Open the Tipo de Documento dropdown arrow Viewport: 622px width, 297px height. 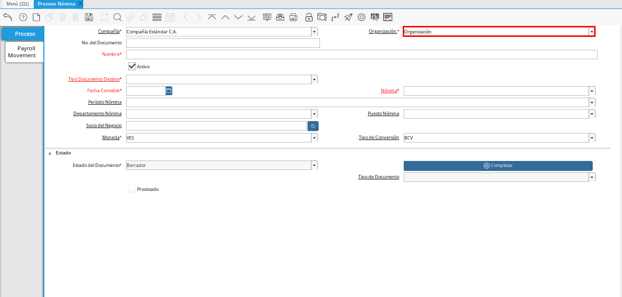point(592,177)
